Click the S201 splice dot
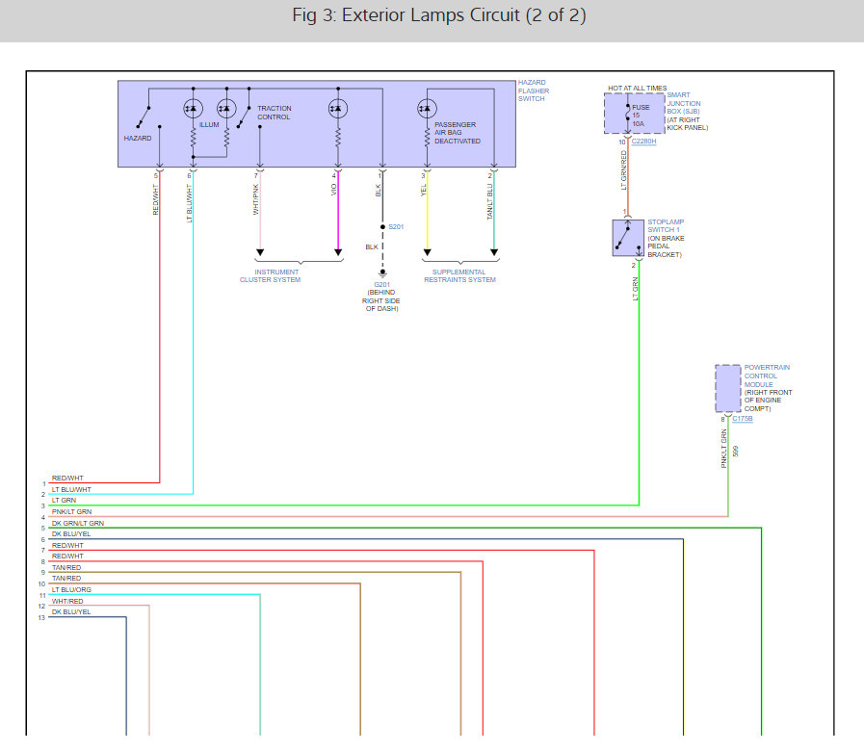The height and width of the screenshot is (751, 864). tap(382, 227)
